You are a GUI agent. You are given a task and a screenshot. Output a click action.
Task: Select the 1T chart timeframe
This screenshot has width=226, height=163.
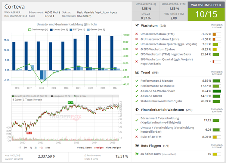pyautogui.click(x=20, y=148)
